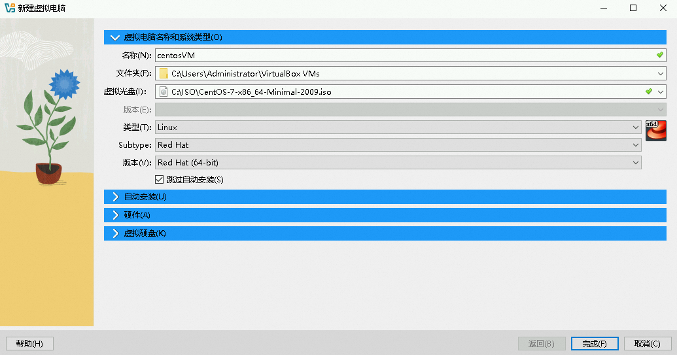This screenshot has height=355, width=677.
Task: Click the green checkmark in 名称 field
Action: 660,55
